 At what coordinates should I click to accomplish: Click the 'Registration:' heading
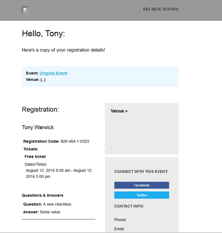(x=40, y=109)
